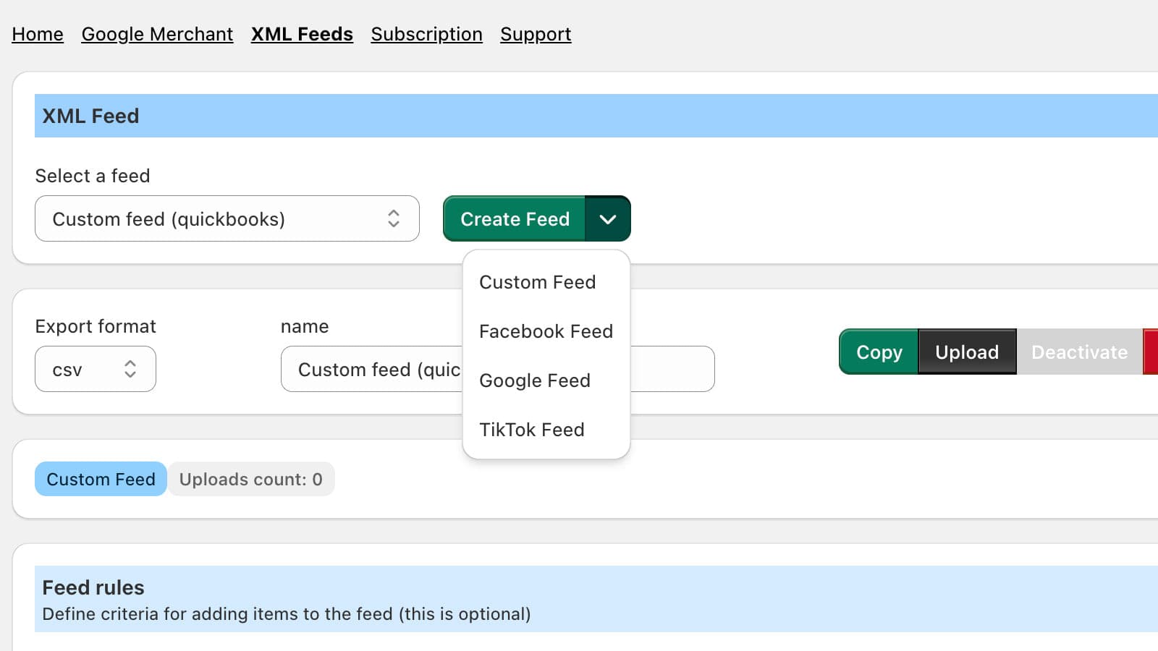Viewport: 1158px width, 651px height.
Task: Click the Uploads count badge
Action: coord(250,479)
